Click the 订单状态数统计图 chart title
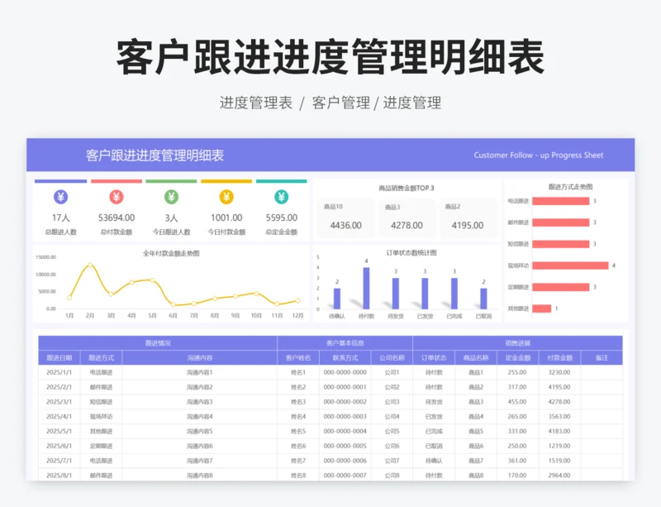The height and width of the screenshot is (507, 661). coord(411,253)
